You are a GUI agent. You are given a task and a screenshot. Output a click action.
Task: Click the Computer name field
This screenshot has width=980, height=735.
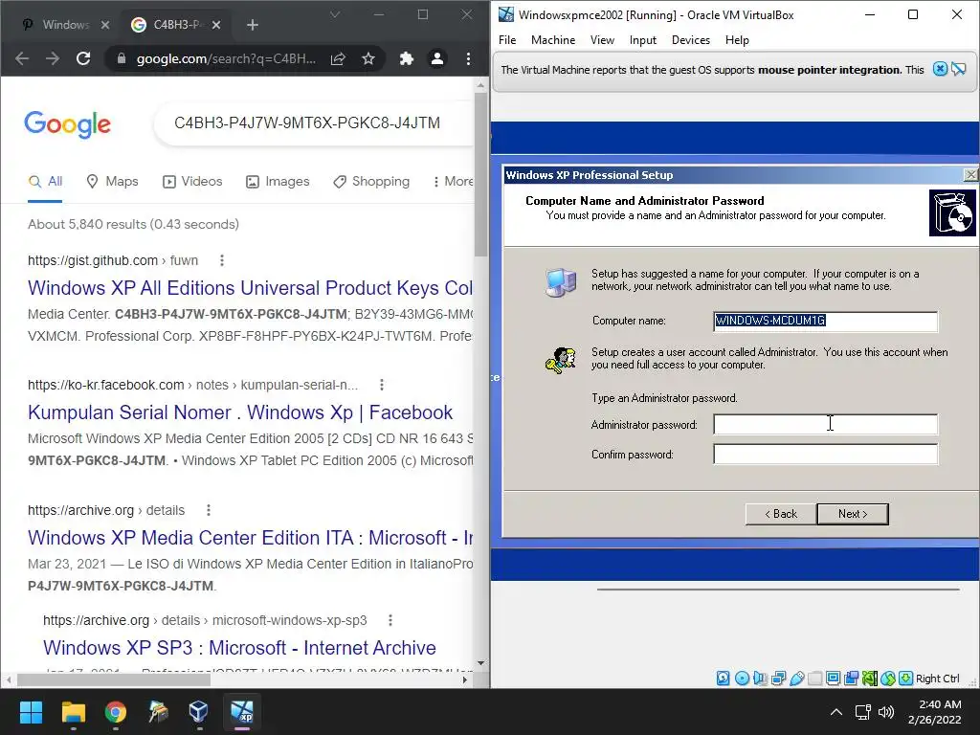pos(826,321)
